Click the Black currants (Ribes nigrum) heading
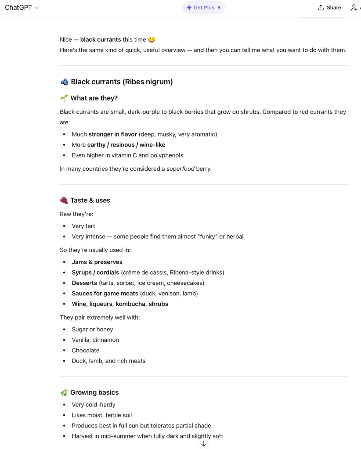Screen dimensions: 361x449 pyautogui.click(x=122, y=82)
